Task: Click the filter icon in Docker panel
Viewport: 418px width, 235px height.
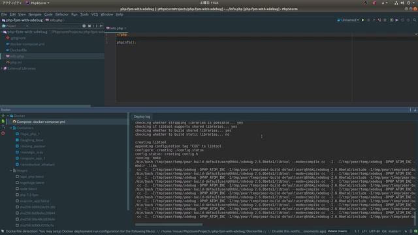Action: pos(3,127)
